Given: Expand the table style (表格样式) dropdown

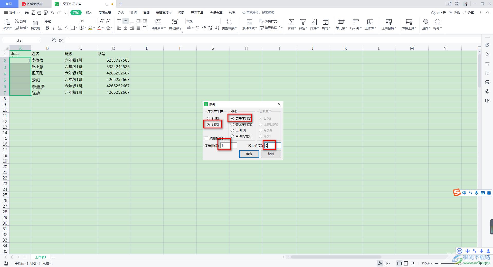Looking at the screenshot, I should [279, 21].
